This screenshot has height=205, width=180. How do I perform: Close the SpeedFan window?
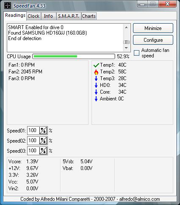[x=167, y=4]
